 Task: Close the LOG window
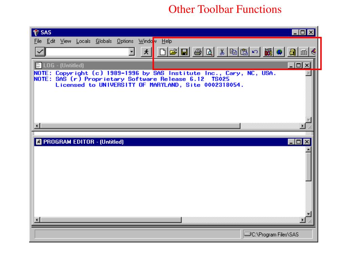(307, 65)
